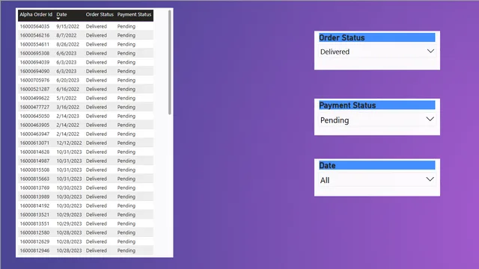Select order 16000477727 cell
The image size is (479, 269).
(34, 107)
